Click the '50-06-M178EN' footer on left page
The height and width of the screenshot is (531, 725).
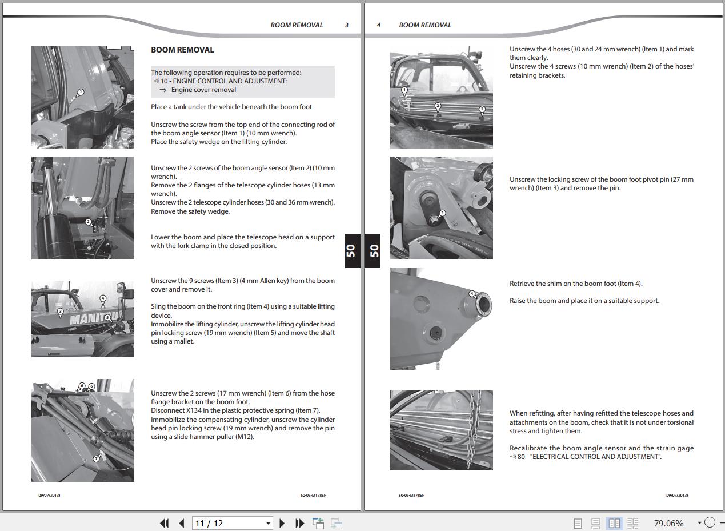click(x=314, y=495)
